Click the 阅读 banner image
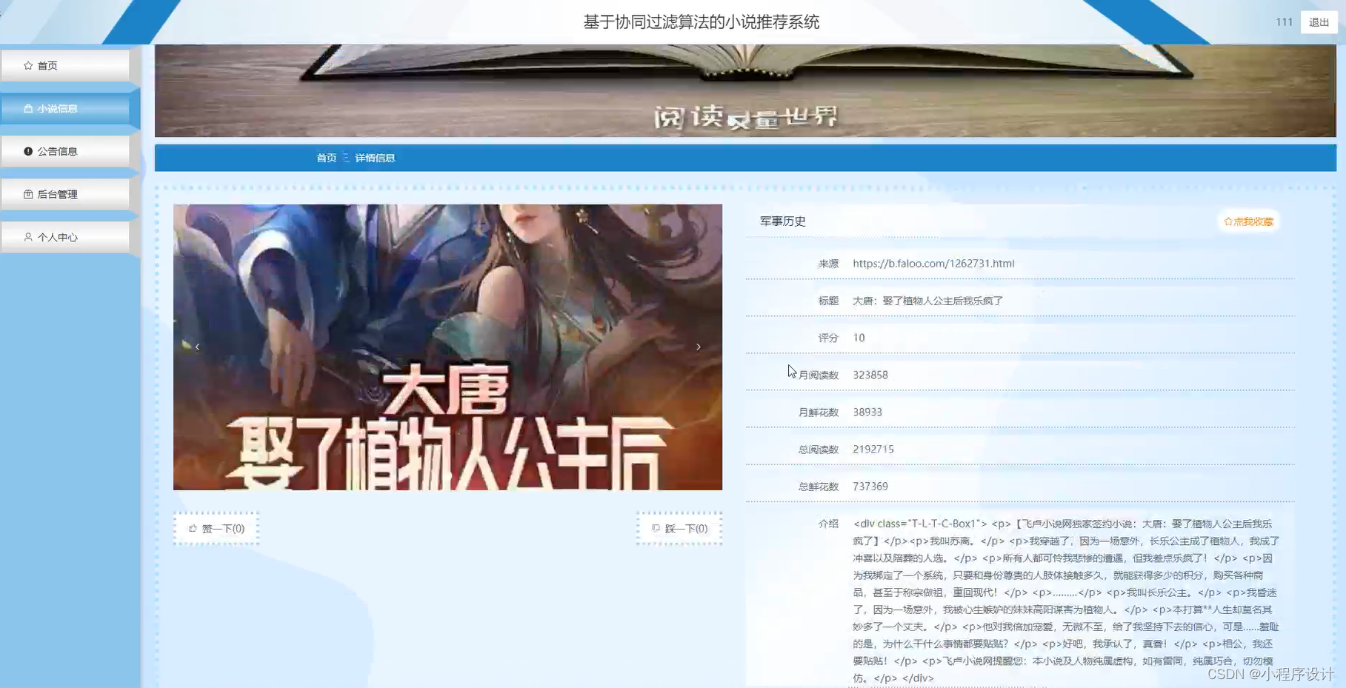 pyautogui.click(x=745, y=90)
